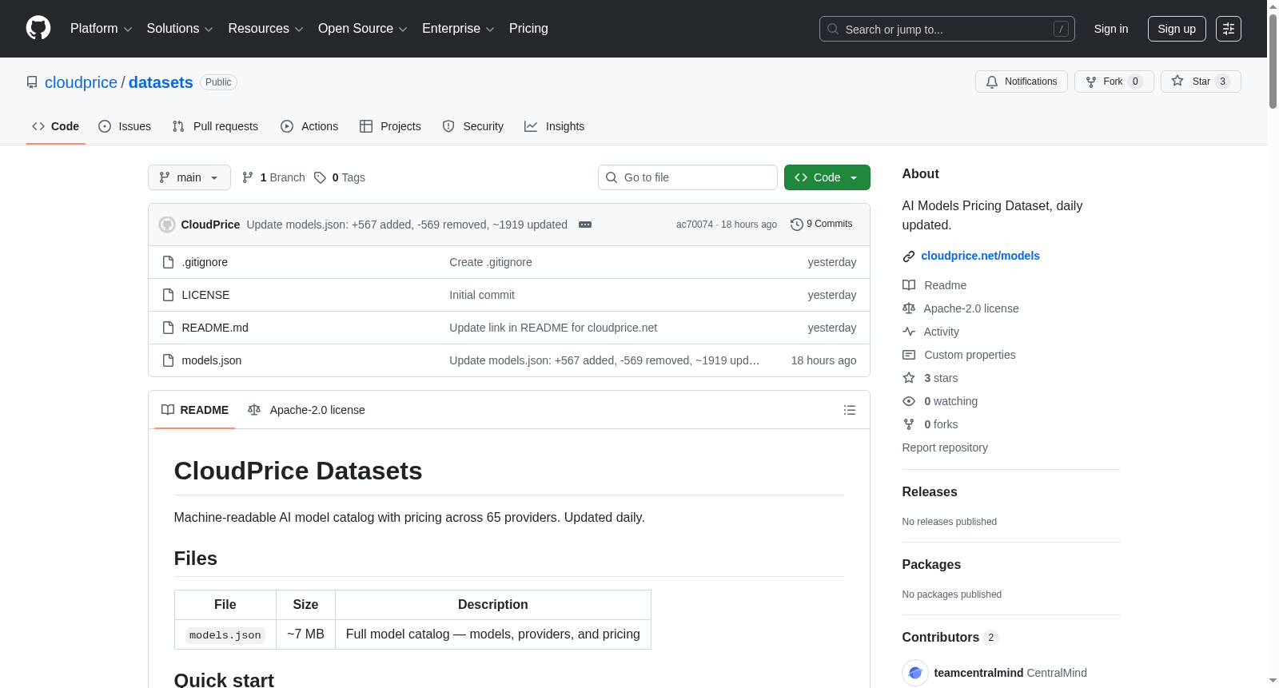This screenshot has height=688, width=1279.
Task: Click the tag icon beside 0 Tags
Action: [x=320, y=177]
